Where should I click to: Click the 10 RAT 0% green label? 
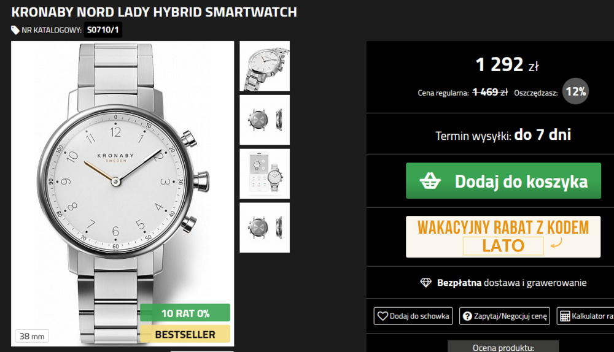pyautogui.click(x=185, y=313)
